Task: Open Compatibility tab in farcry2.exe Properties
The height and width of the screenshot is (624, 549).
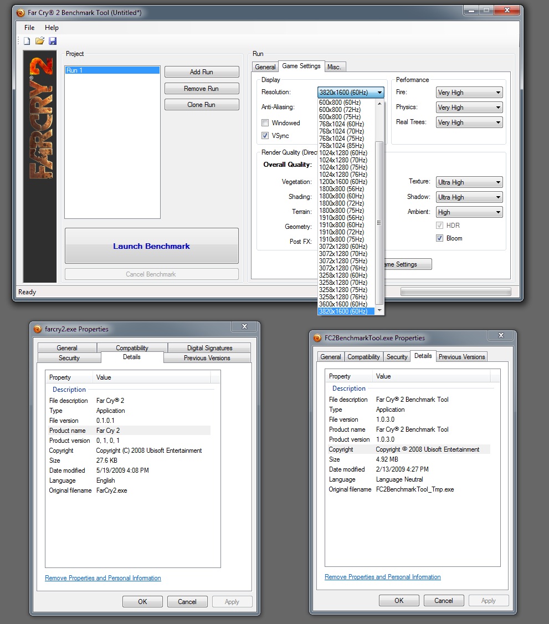Action: pyautogui.click(x=132, y=348)
